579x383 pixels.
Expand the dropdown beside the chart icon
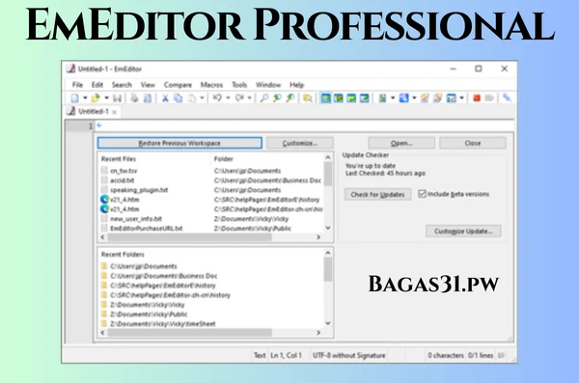tap(461, 97)
